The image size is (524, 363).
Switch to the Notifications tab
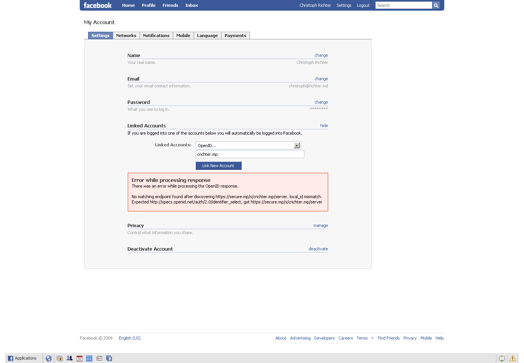(156, 36)
